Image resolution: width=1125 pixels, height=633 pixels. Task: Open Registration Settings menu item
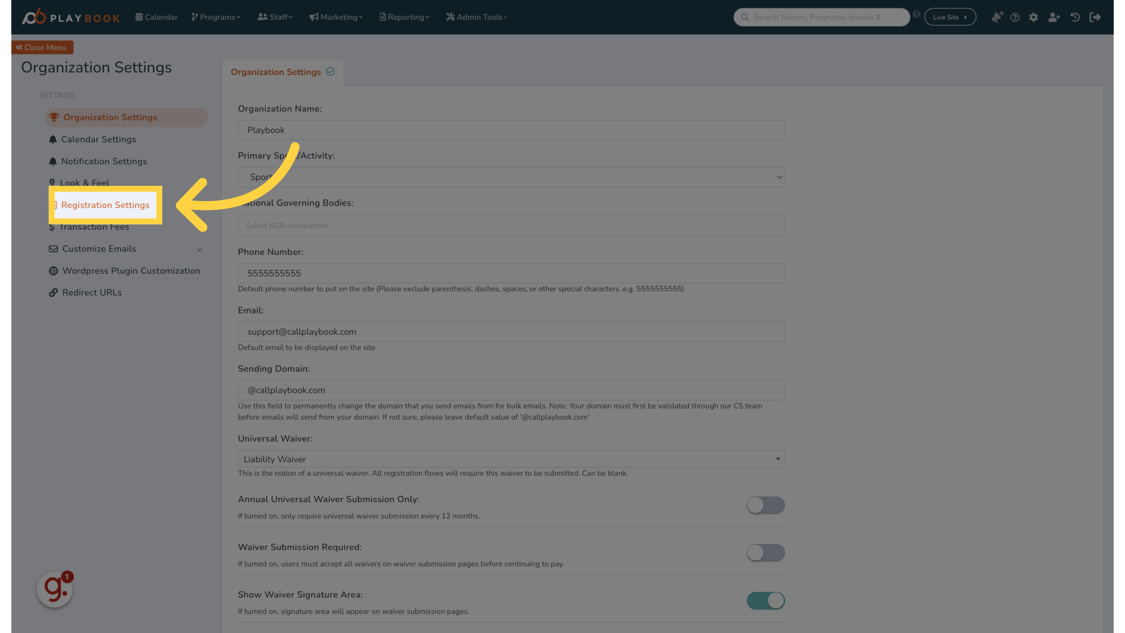pyautogui.click(x=105, y=205)
